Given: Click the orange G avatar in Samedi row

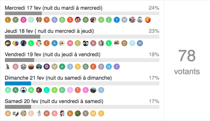Looking at the screenshot, I should pyautogui.click(x=70, y=113).
